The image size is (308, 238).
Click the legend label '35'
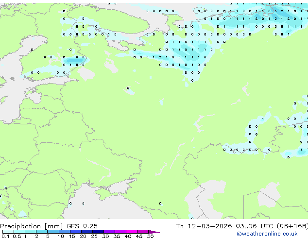coord(117,236)
